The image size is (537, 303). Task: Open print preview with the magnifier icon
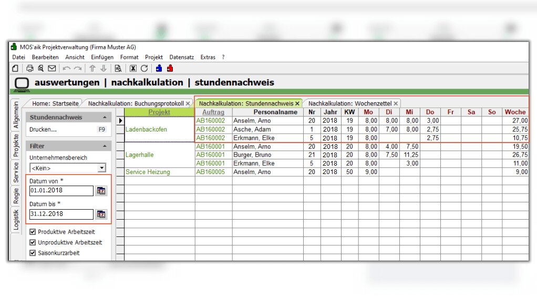click(x=40, y=68)
